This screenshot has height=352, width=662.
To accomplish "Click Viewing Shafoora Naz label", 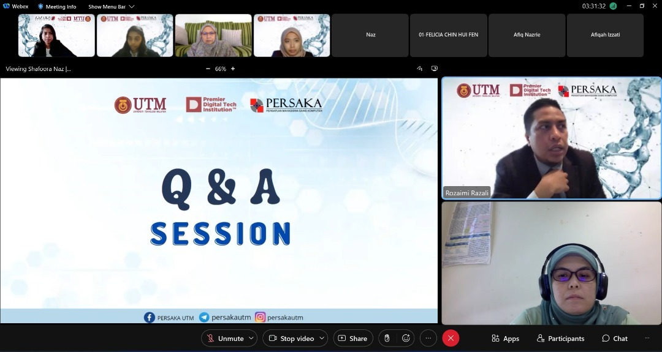I will point(39,69).
